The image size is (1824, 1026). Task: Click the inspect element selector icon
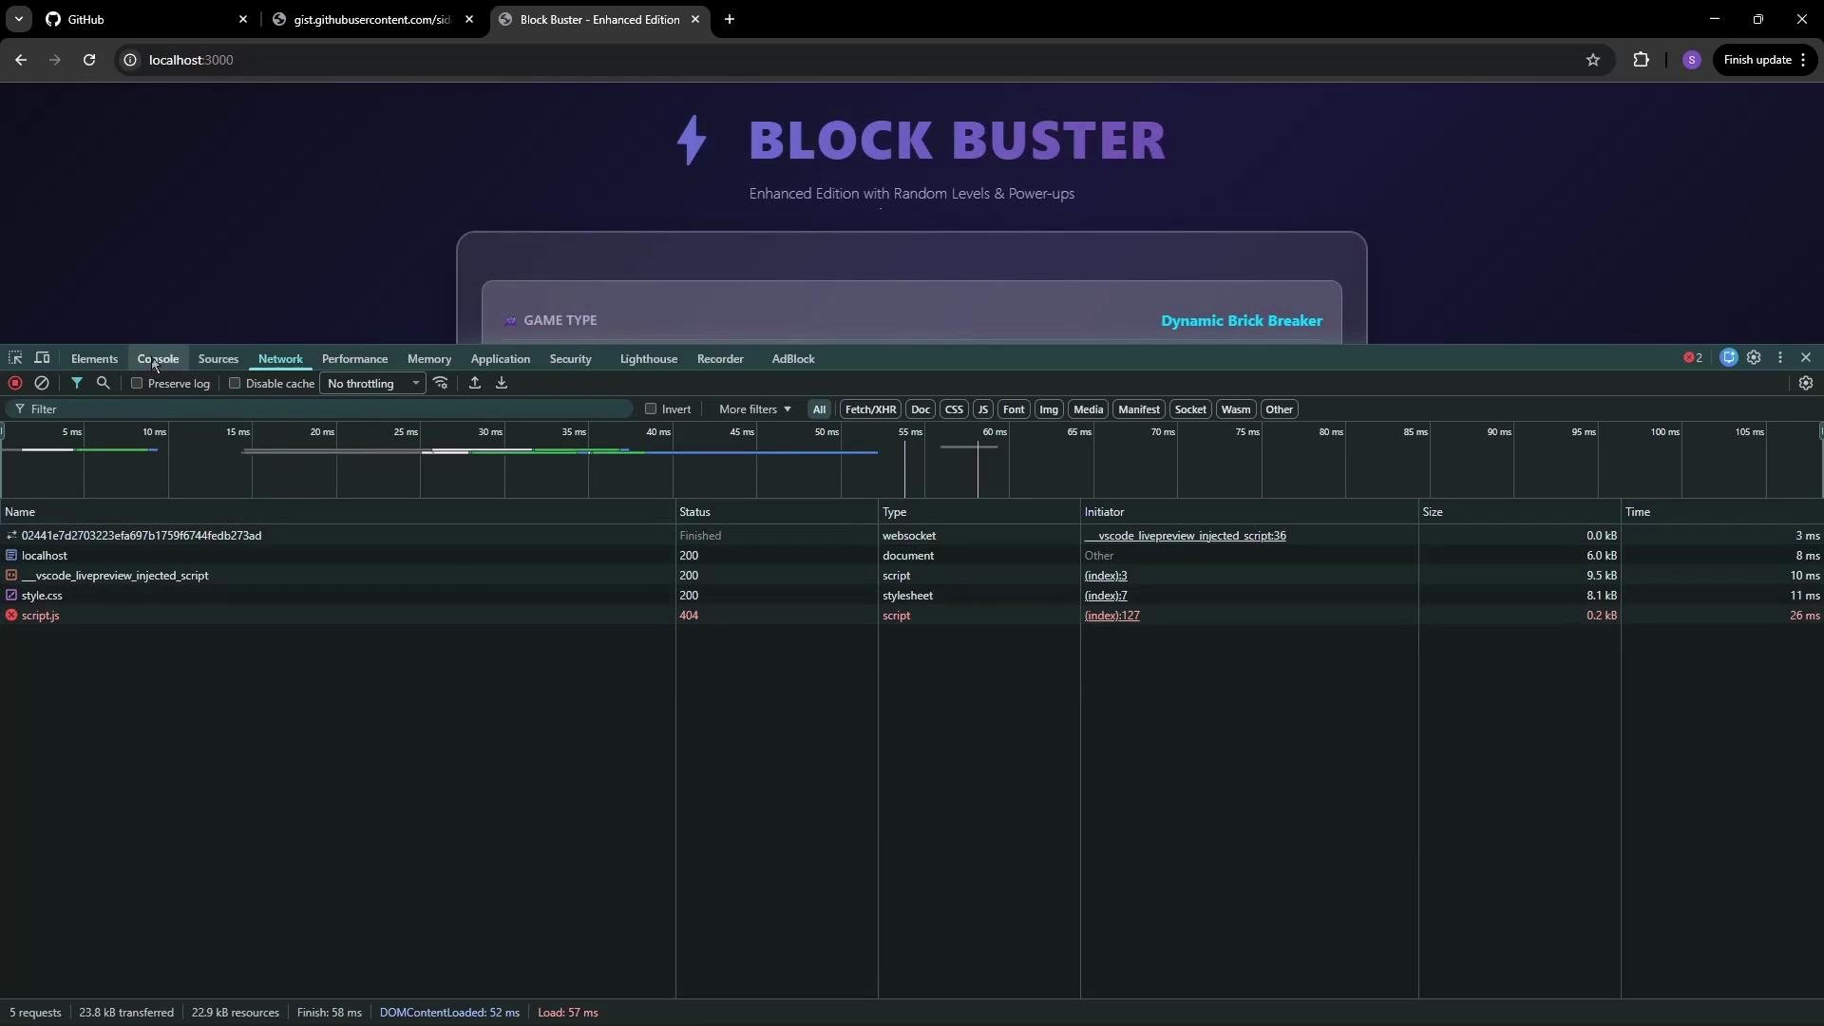pyautogui.click(x=15, y=358)
